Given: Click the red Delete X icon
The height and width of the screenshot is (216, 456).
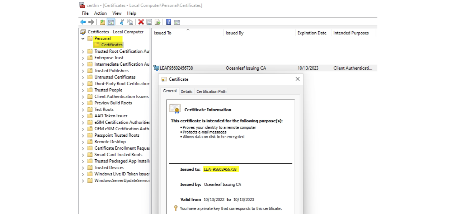Looking at the screenshot, I should 141,22.
